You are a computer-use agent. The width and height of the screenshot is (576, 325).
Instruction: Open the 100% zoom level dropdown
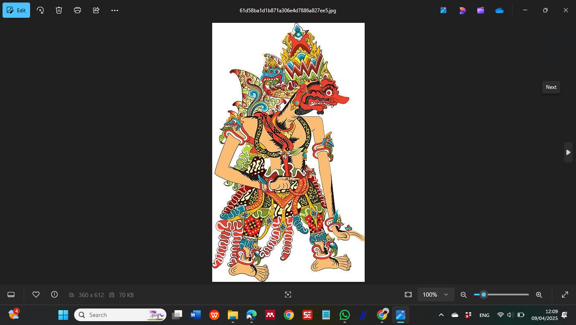pos(436,295)
